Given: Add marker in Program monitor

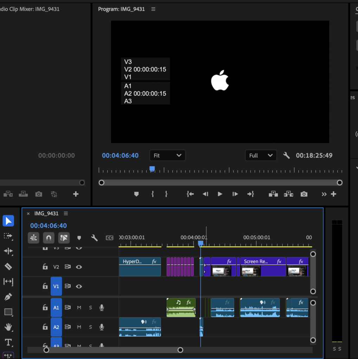Looking at the screenshot, I should point(136,194).
